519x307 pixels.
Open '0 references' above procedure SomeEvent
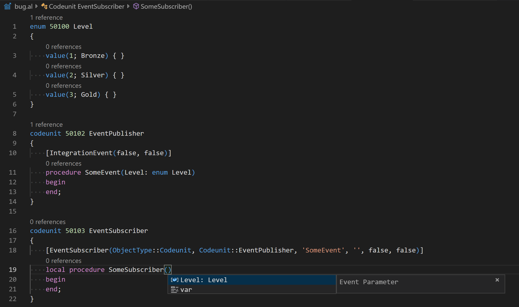(x=63, y=163)
